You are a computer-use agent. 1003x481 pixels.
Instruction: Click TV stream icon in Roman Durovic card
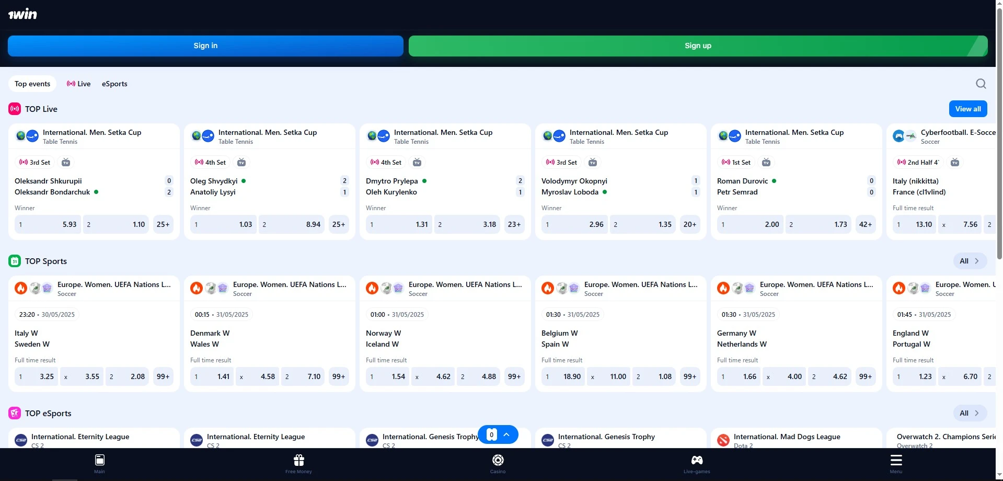(x=766, y=163)
